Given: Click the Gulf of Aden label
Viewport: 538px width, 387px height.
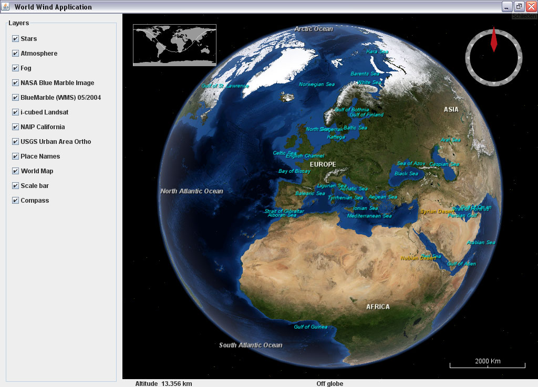Looking at the screenshot, I should [x=461, y=264].
